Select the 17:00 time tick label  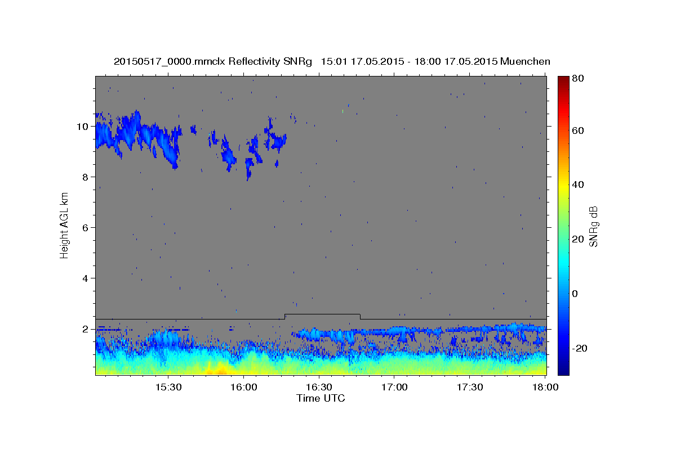pos(394,388)
